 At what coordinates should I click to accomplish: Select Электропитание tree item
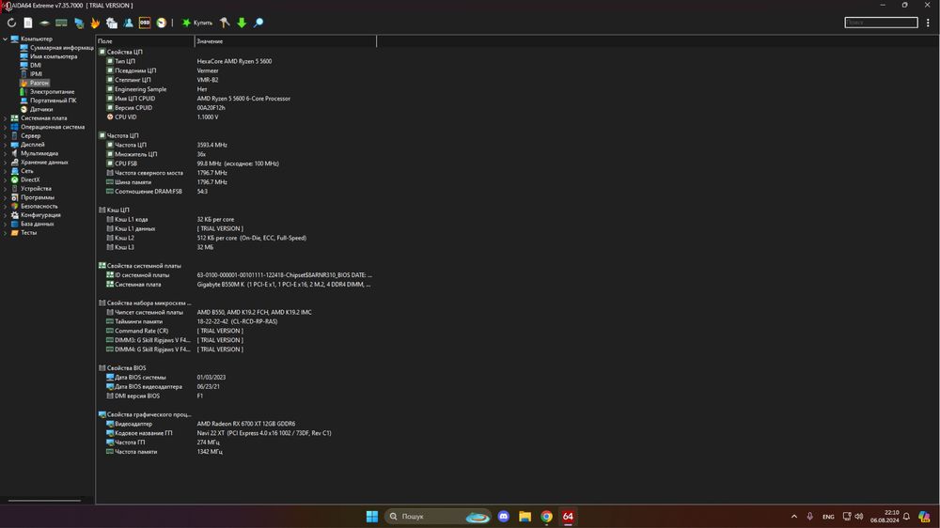(52, 92)
